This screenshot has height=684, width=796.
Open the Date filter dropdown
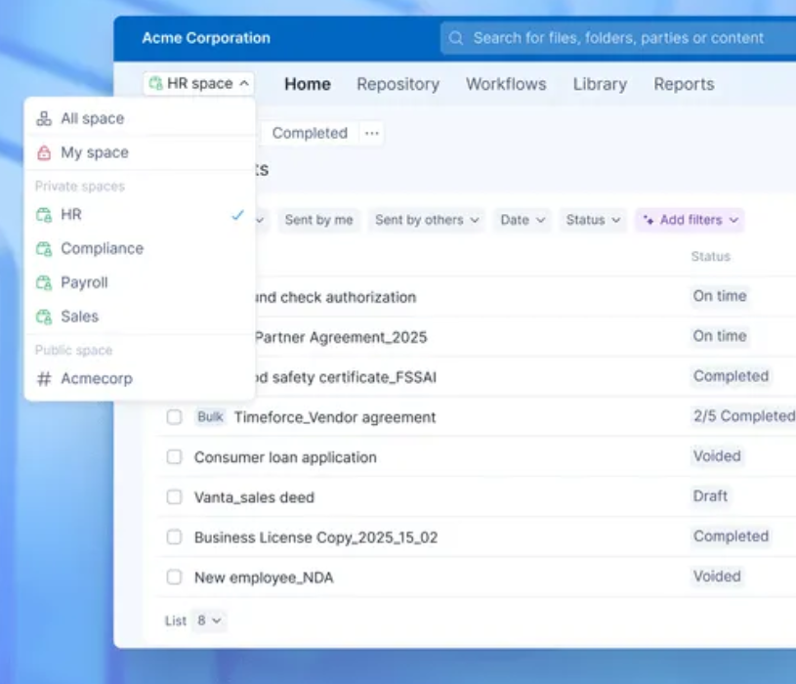click(523, 220)
